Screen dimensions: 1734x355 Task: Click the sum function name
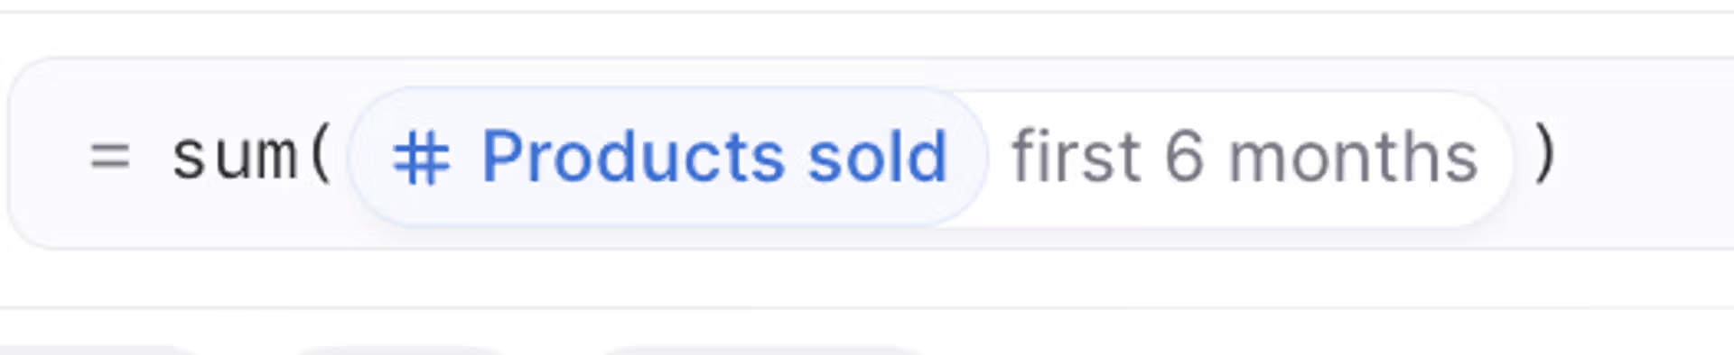(x=235, y=157)
